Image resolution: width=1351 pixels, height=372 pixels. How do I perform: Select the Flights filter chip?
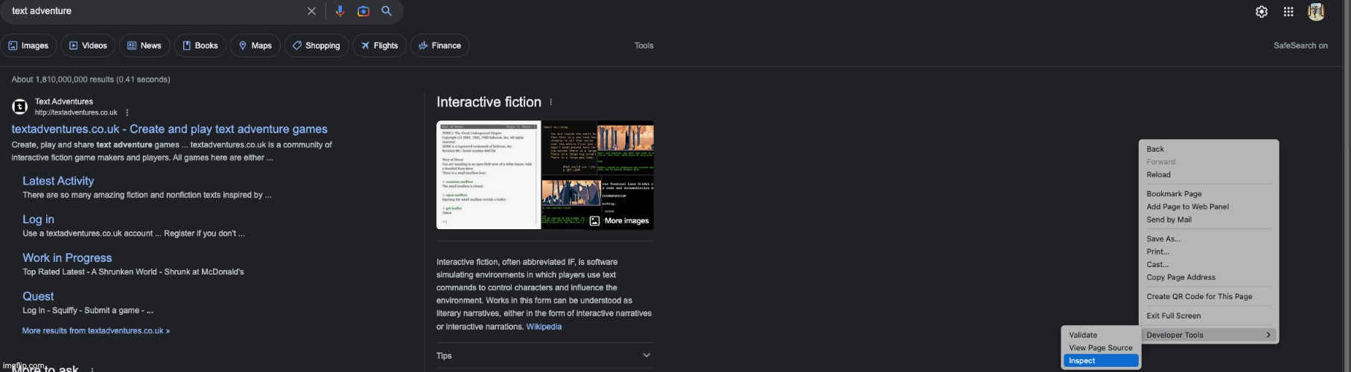click(x=379, y=45)
